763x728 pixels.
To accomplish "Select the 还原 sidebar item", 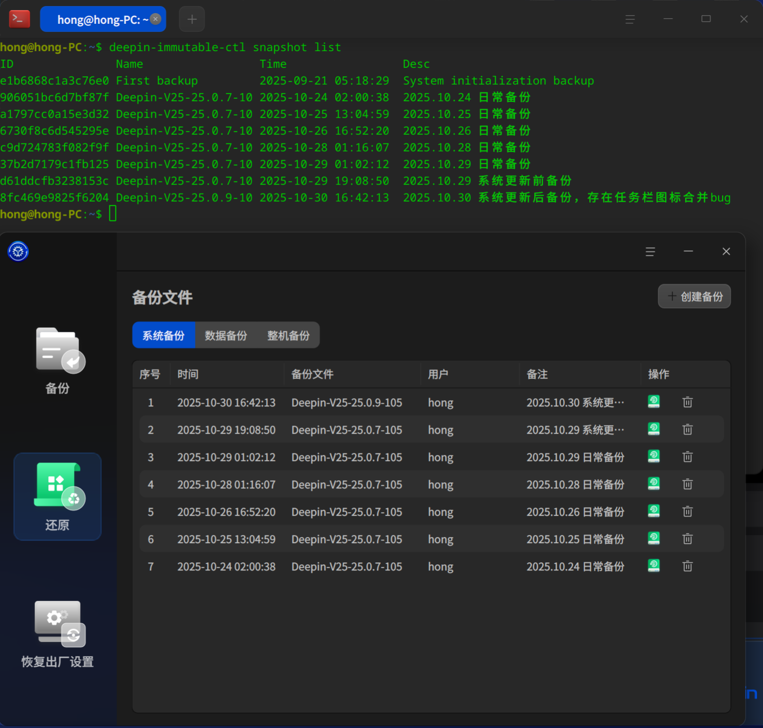I will click(58, 496).
